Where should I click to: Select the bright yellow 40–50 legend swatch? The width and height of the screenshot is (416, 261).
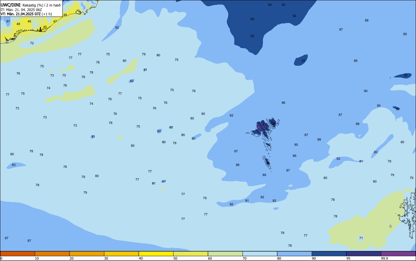156,254
